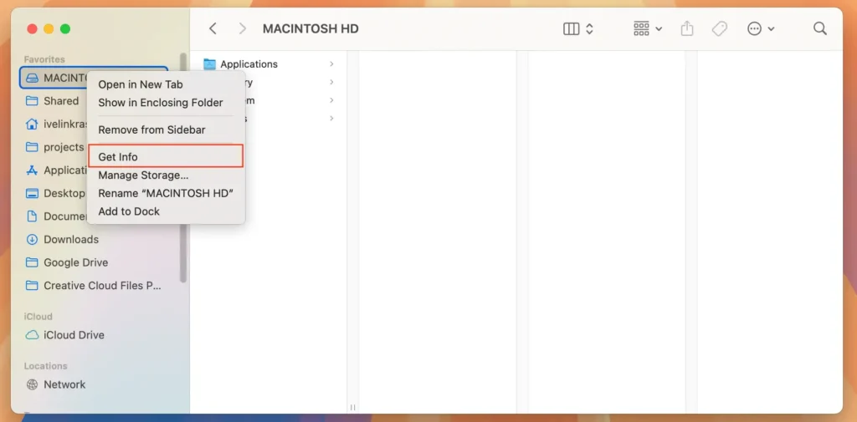Image resolution: width=857 pixels, height=422 pixels.
Task: Open Network under Locations
Action: pyautogui.click(x=64, y=384)
